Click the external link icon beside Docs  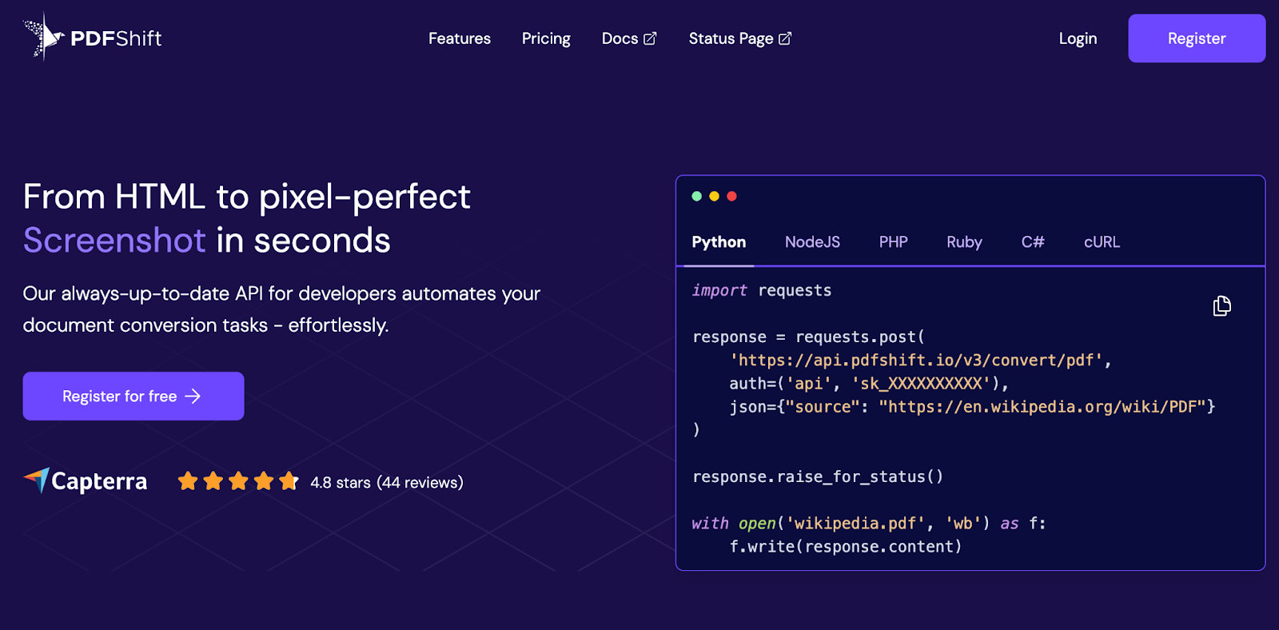(x=650, y=38)
